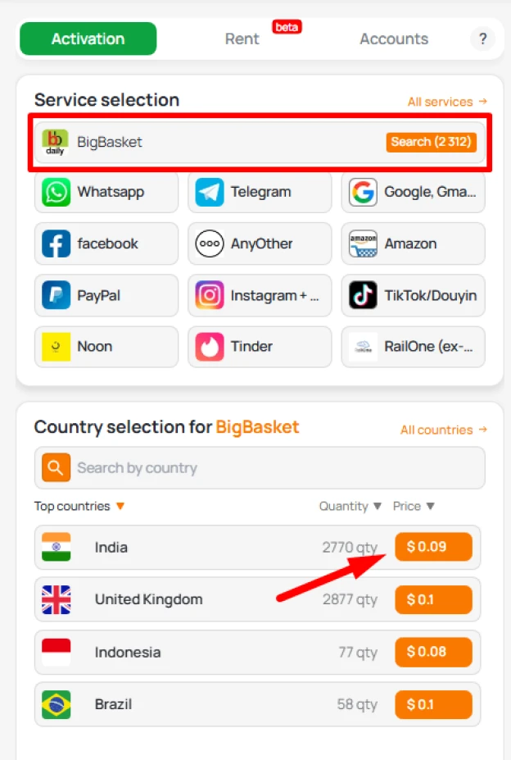This screenshot has height=760, width=511.
Task: Switch to the Rent tab
Action: (x=242, y=39)
